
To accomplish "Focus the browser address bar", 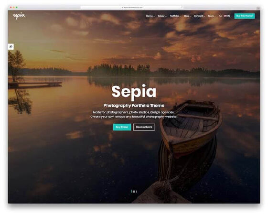I will 132,7.
